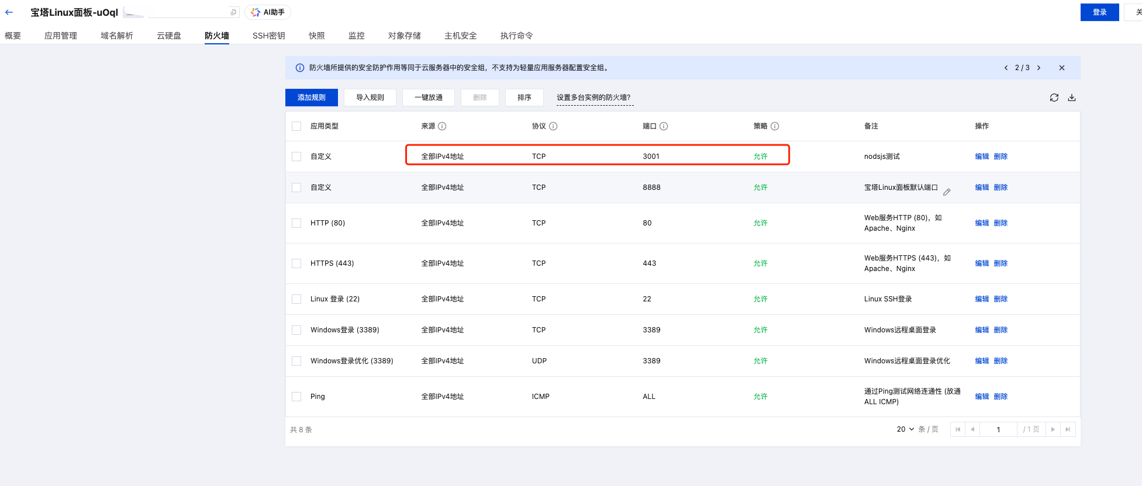
Task: Click the 共 8 条 total count text
Action: click(x=301, y=430)
